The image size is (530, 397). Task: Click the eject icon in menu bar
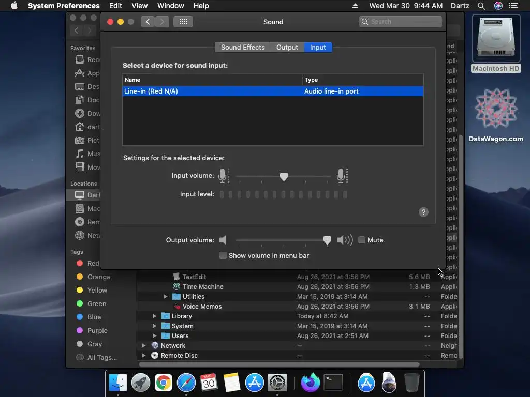click(x=355, y=6)
